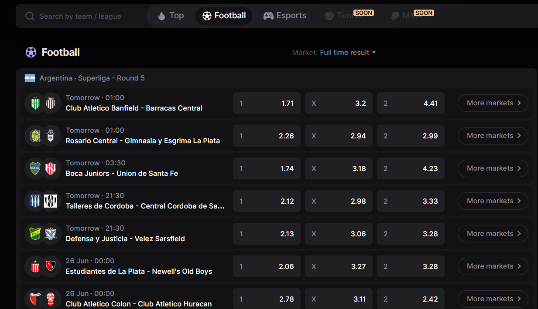
Task: Click the Top flame icon
Action: coord(161,16)
